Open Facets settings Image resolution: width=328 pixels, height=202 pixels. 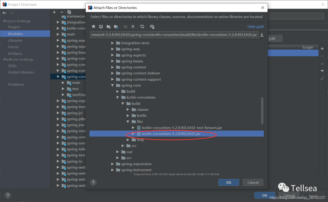(x=13, y=47)
